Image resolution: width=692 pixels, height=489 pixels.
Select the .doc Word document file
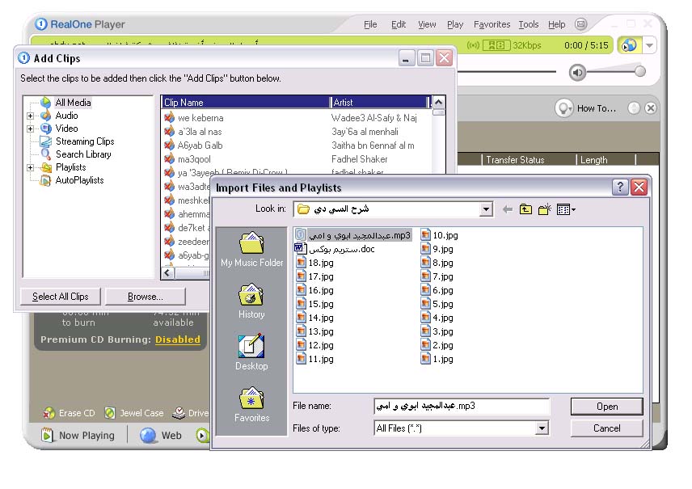[335, 249]
